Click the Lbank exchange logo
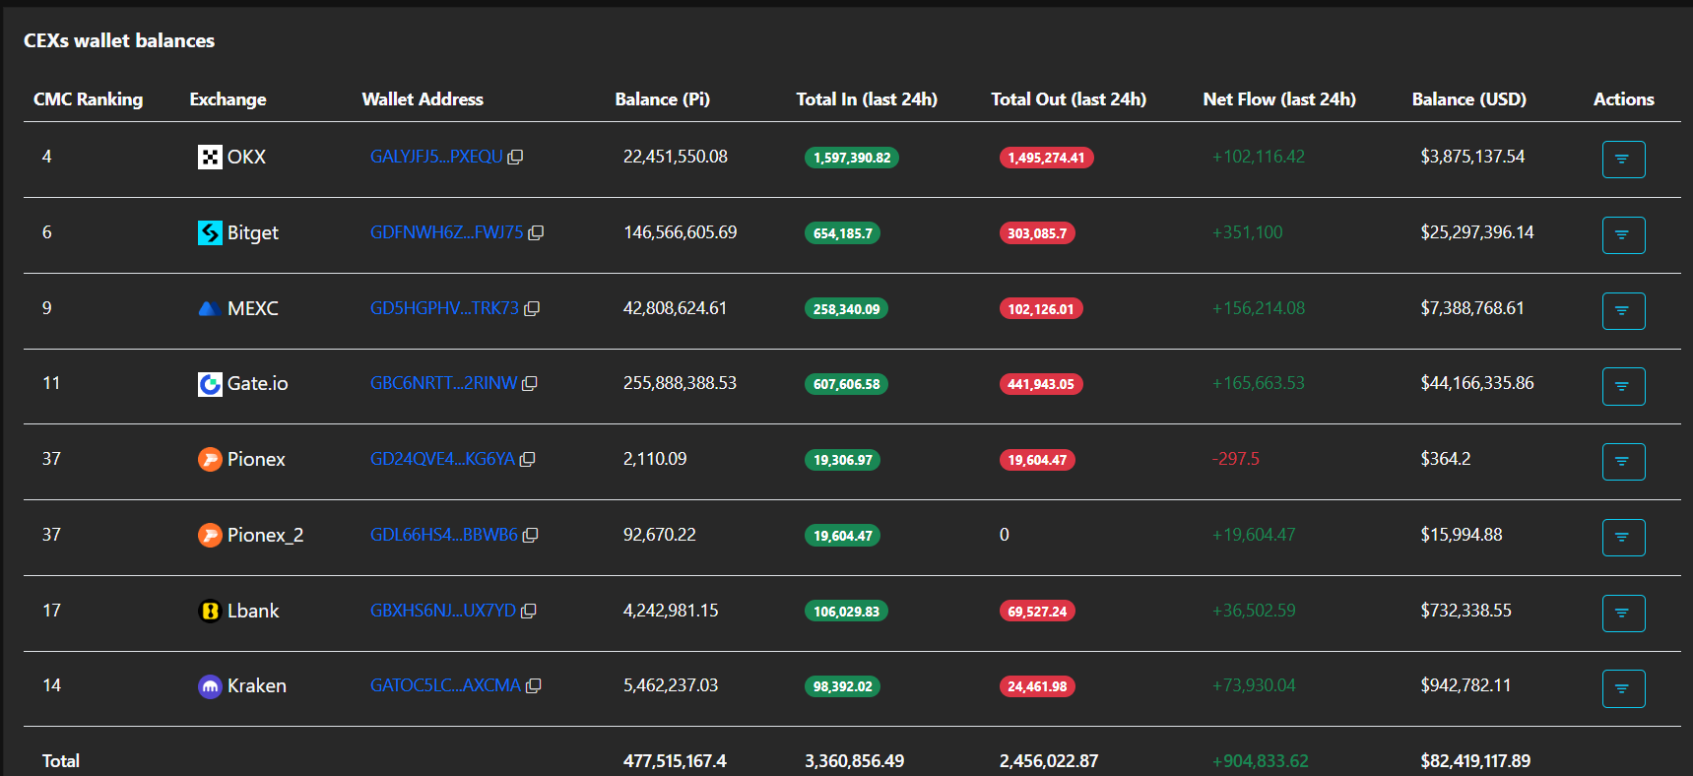 pos(210,611)
